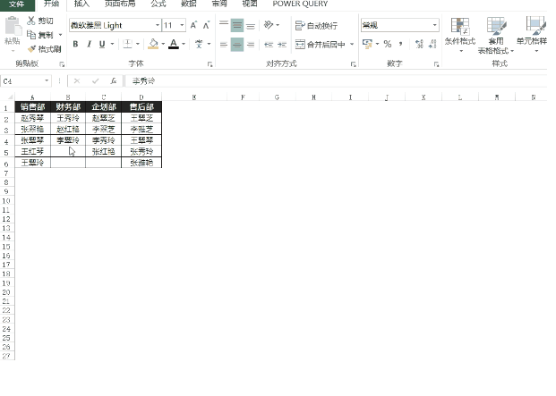Click the insert function fx icon
Screen dimensions: 556x396
pos(114,81)
